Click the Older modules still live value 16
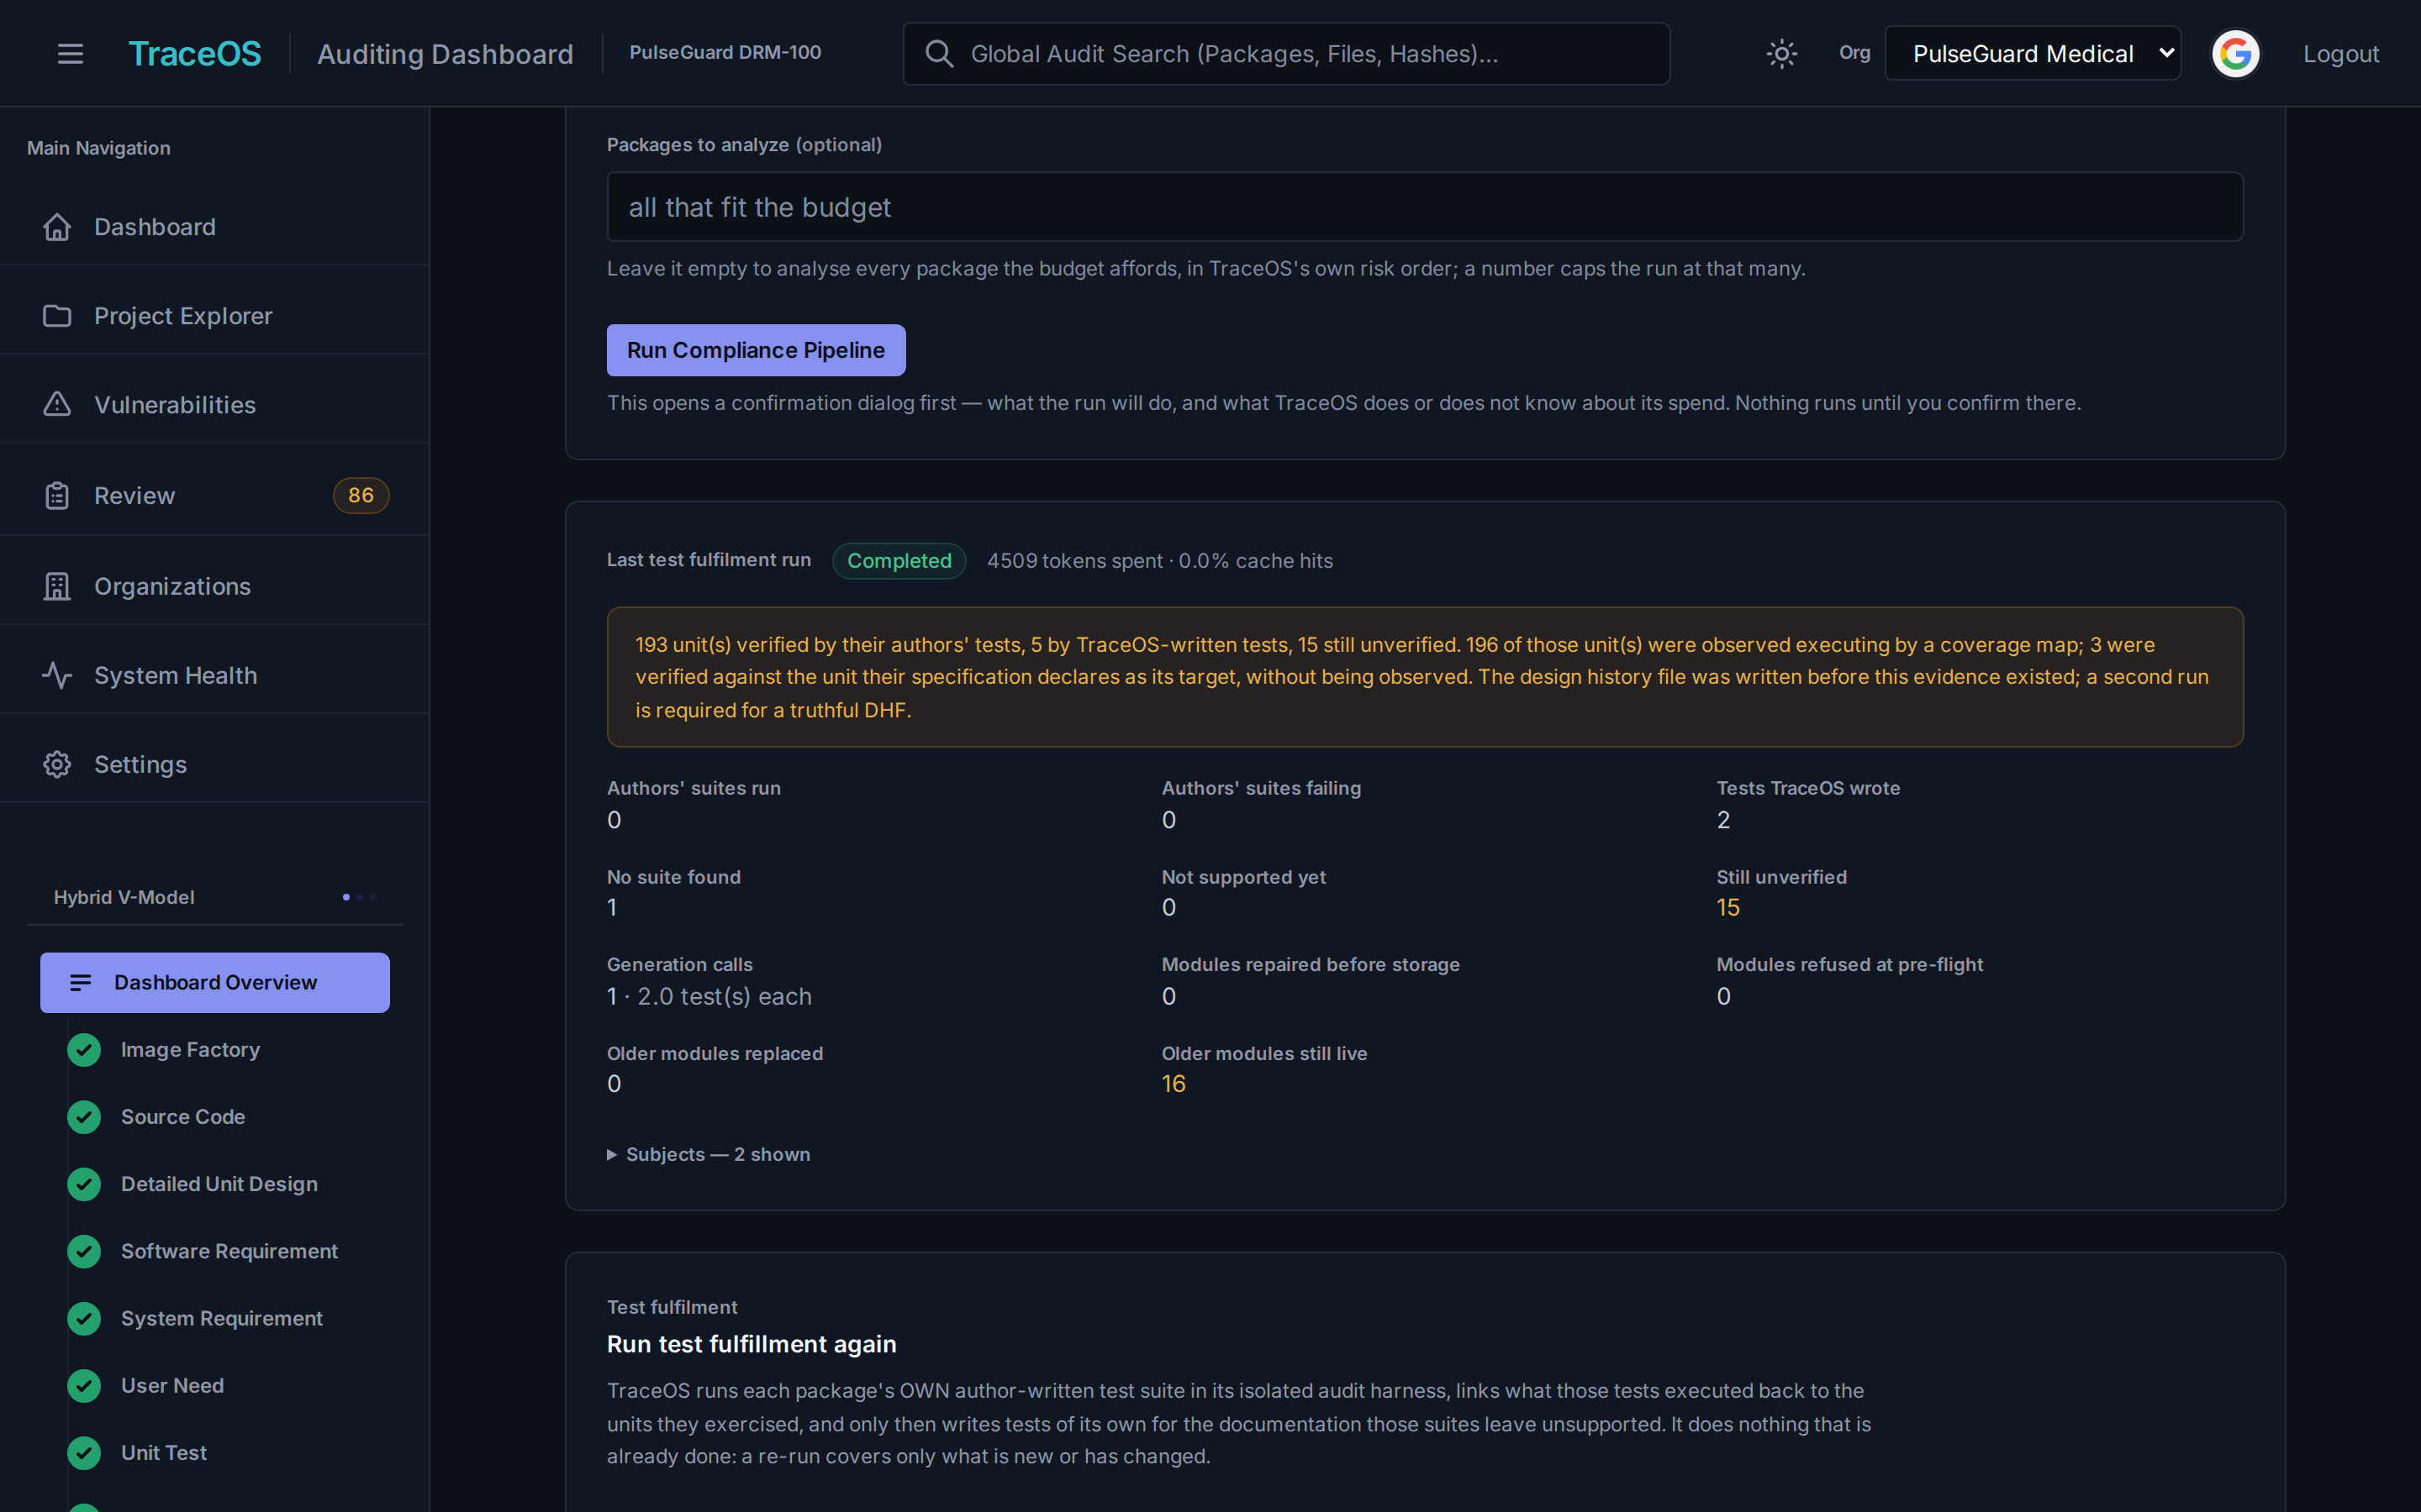The width and height of the screenshot is (2421, 1512). pyautogui.click(x=1173, y=1084)
